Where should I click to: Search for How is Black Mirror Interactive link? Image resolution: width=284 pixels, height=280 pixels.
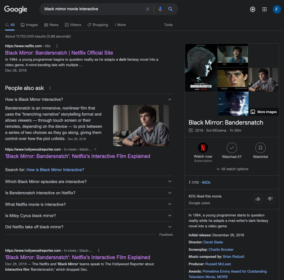pos(55,170)
